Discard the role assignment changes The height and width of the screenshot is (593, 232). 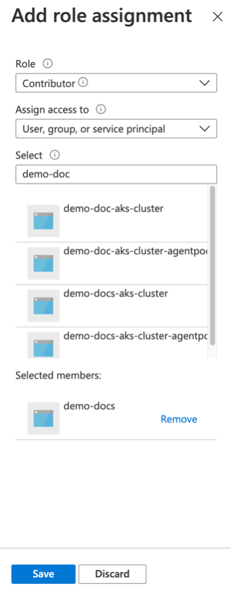click(x=112, y=574)
